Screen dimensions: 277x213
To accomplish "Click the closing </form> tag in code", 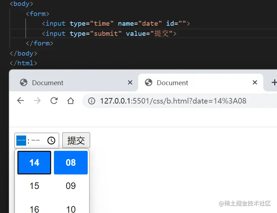I will pyautogui.click(x=39, y=43).
